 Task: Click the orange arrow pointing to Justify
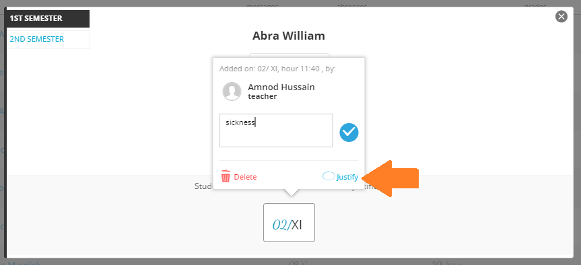click(391, 178)
